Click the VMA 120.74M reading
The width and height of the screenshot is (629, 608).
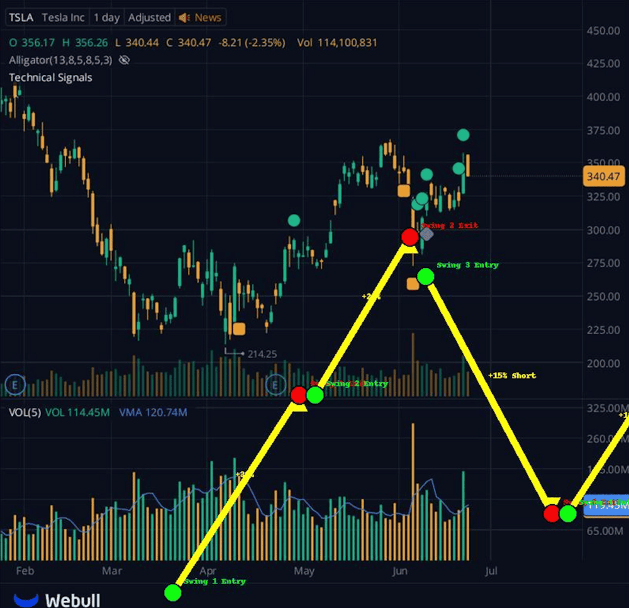click(153, 412)
